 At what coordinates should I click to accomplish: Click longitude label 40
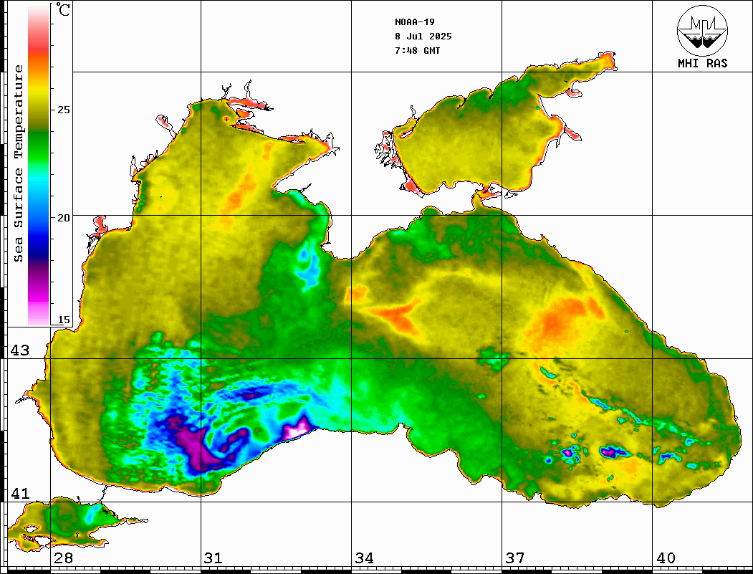666,558
